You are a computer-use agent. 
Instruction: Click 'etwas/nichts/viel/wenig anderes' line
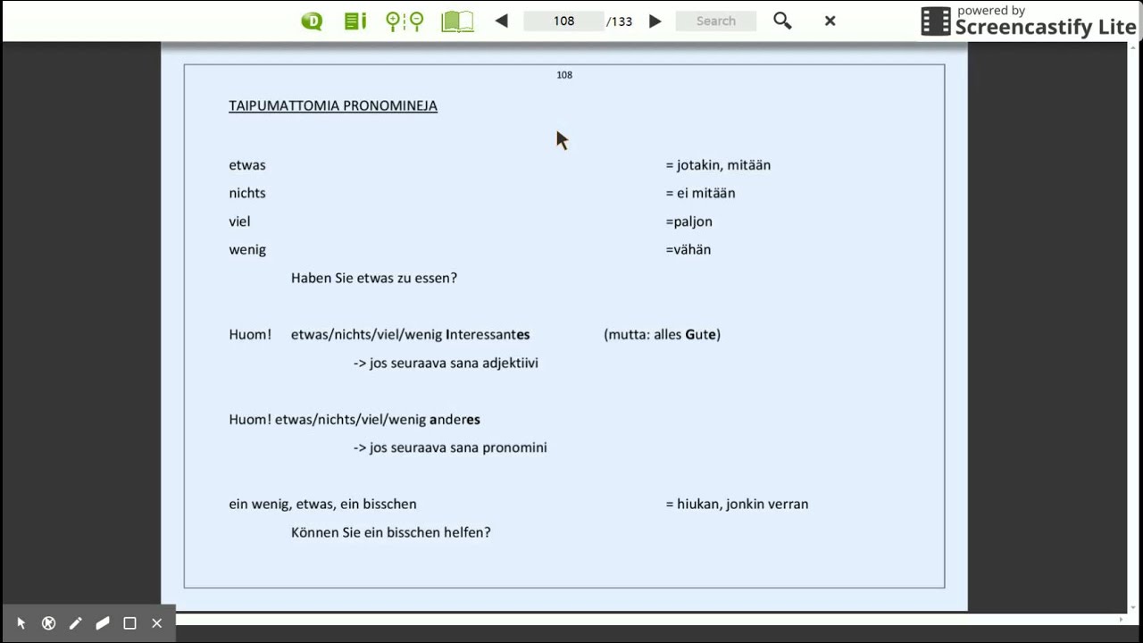coord(378,420)
